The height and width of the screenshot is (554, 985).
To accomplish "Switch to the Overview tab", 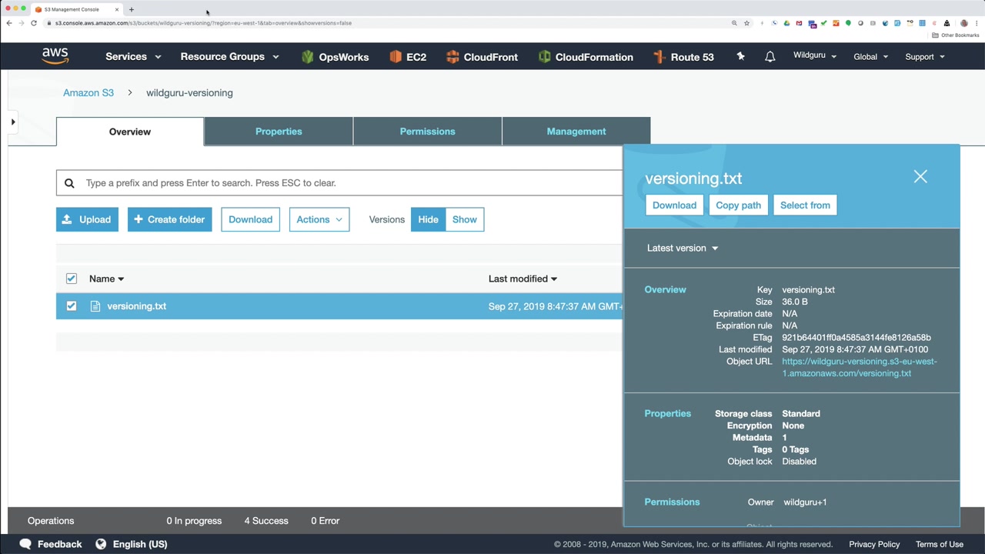I will pos(130,132).
